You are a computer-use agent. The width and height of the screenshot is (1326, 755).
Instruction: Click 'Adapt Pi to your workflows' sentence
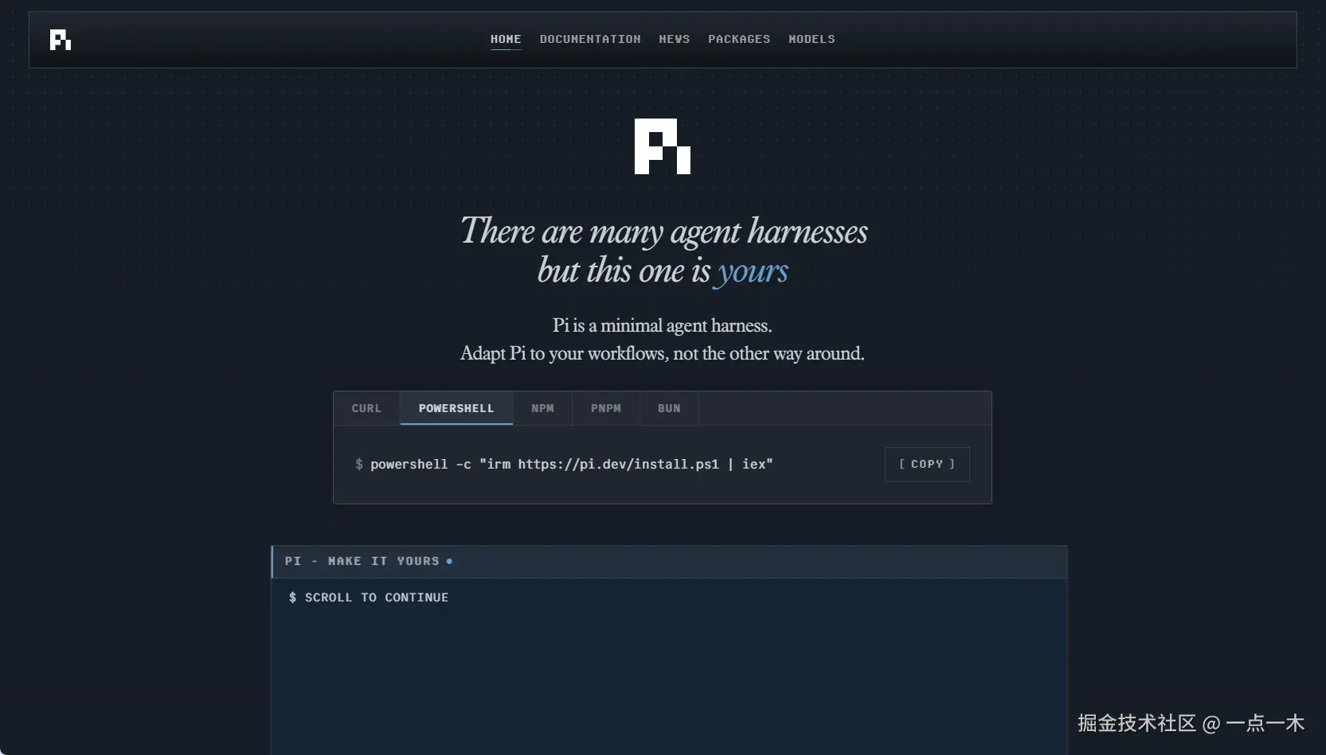coord(663,353)
